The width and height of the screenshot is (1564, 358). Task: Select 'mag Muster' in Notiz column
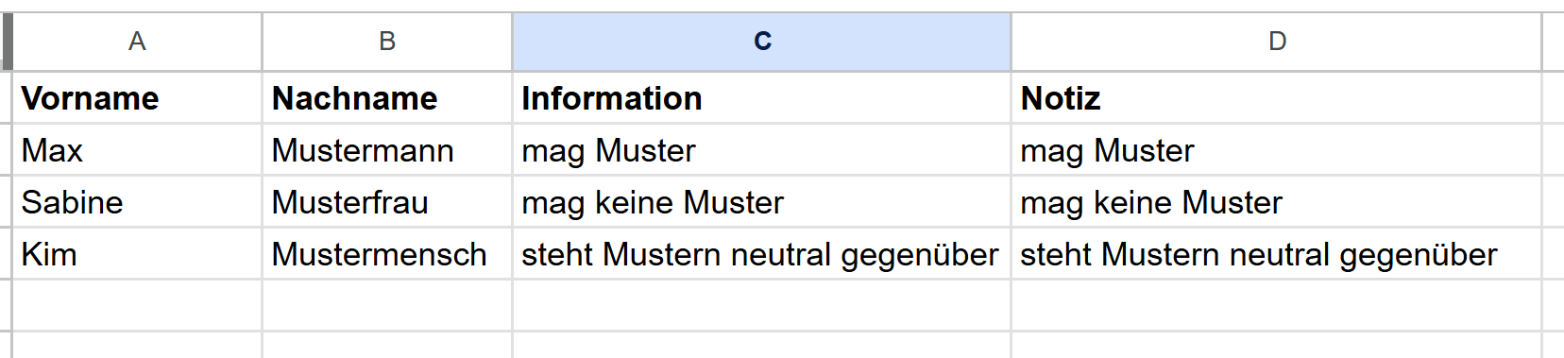(x=1277, y=150)
